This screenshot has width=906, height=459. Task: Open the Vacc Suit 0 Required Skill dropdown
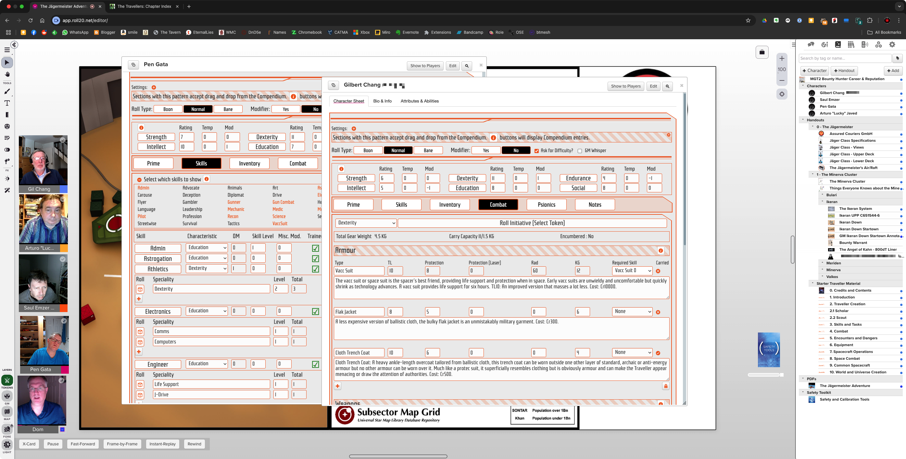pos(632,271)
